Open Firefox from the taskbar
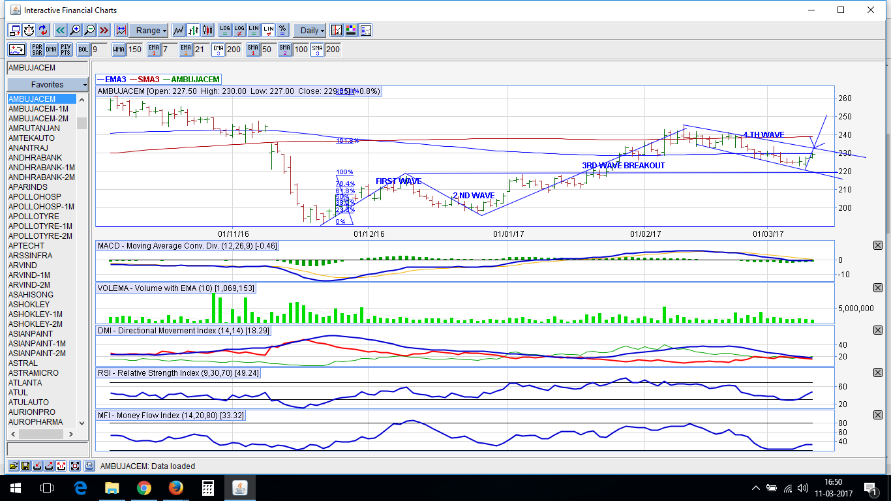The image size is (891, 501). (176, 488)
